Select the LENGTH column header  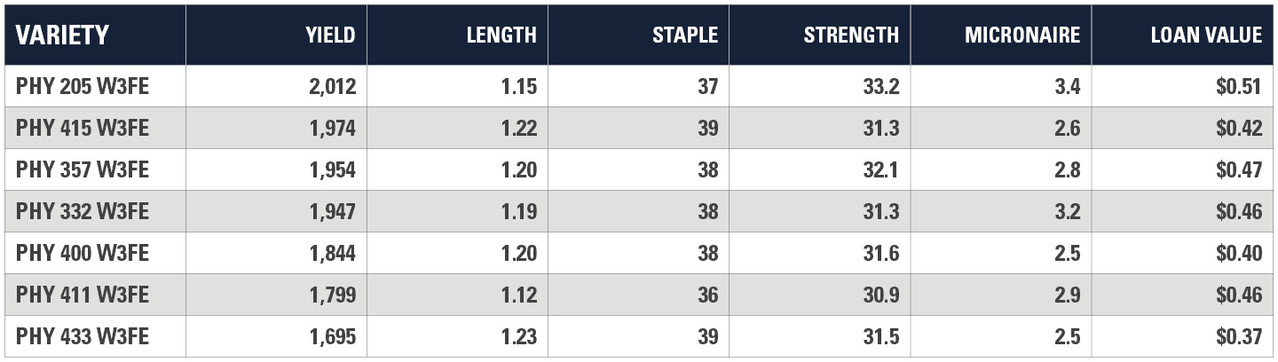[501, 35]
